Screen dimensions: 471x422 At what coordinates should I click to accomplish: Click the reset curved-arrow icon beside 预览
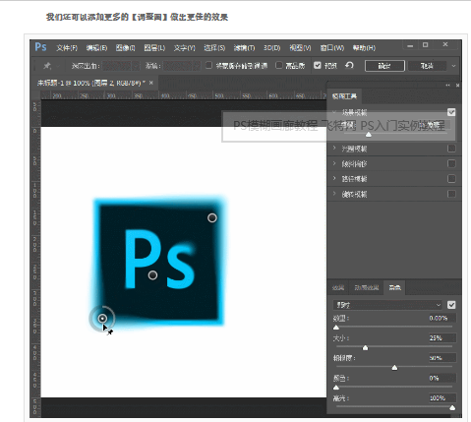349,66
